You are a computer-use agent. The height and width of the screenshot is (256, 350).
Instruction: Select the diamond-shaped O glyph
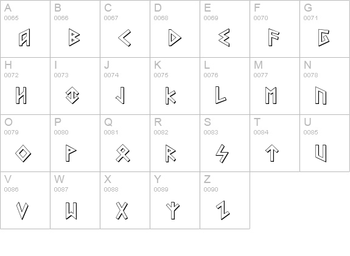[x=23, y=153]
